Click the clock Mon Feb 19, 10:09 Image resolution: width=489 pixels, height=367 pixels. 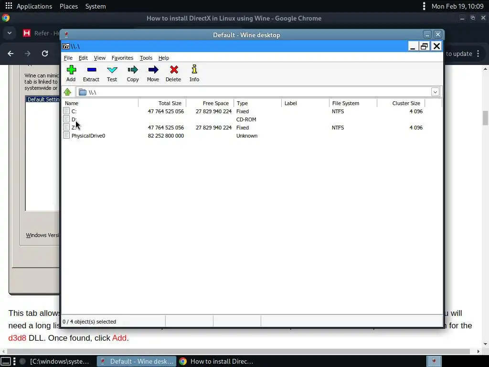coord(457,6)
